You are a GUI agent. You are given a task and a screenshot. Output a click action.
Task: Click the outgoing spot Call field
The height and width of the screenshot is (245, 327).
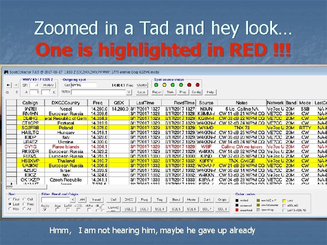84,85
